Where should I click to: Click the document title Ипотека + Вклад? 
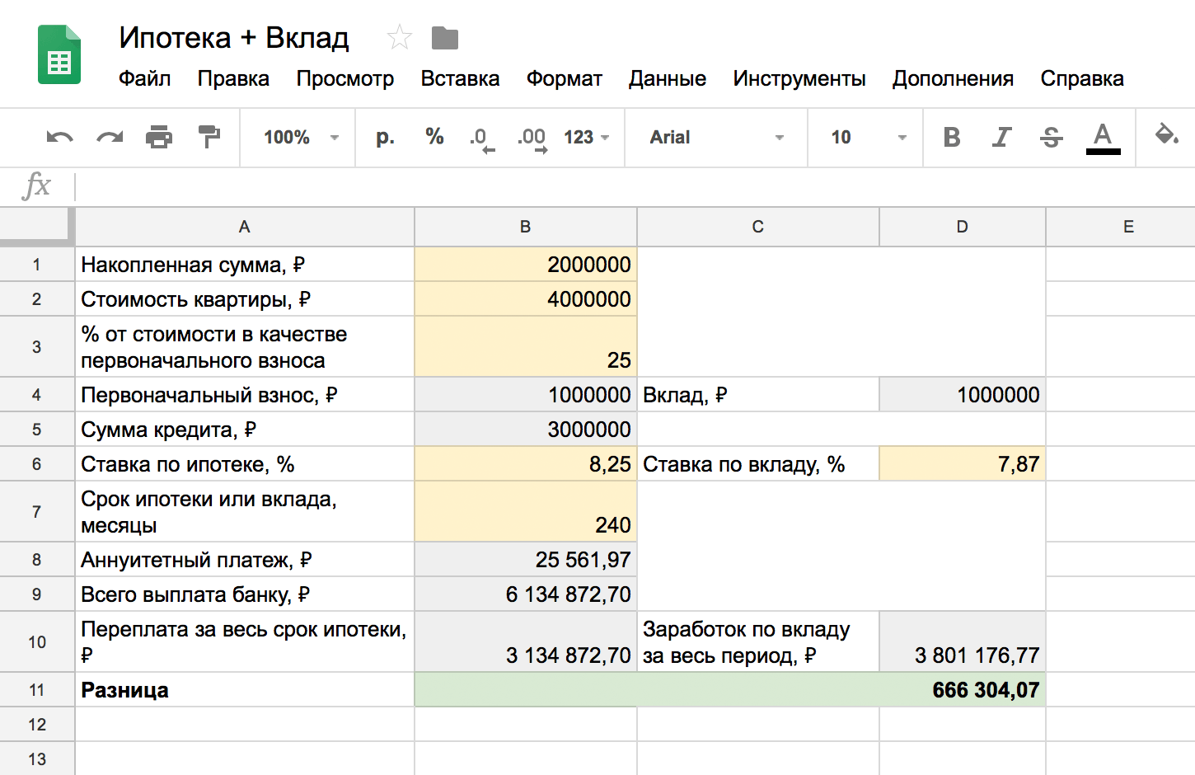point(234,38)
